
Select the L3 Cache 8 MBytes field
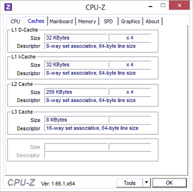[x=76, y=119]
